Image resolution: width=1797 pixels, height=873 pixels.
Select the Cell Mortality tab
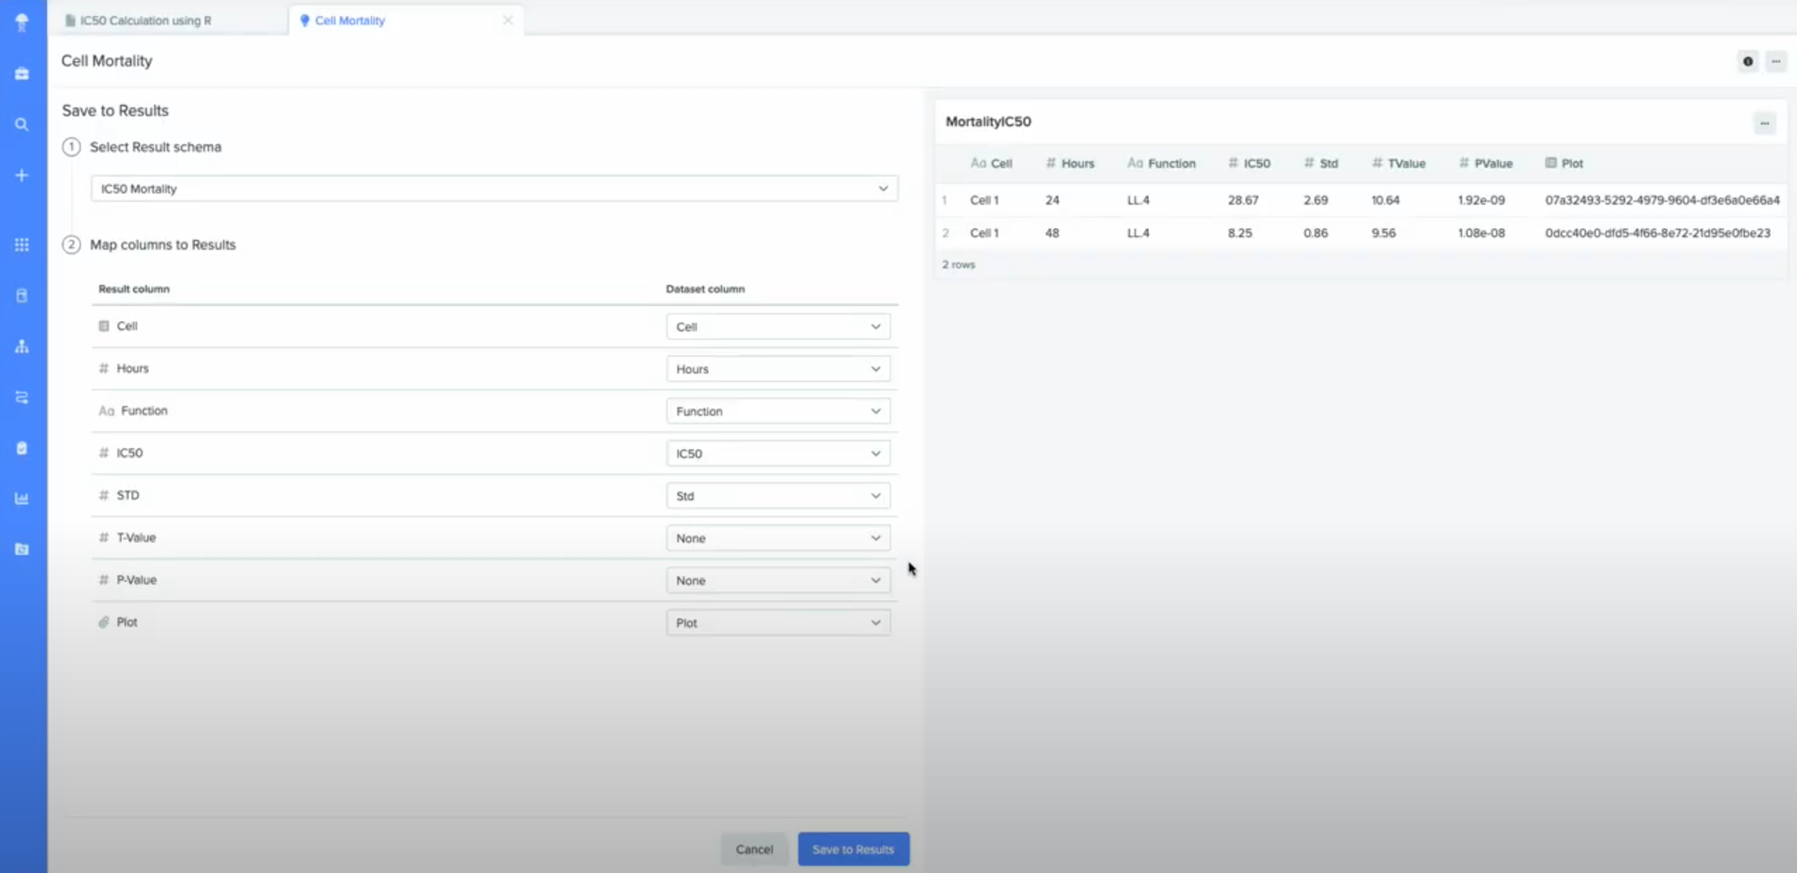pos(350,20)
